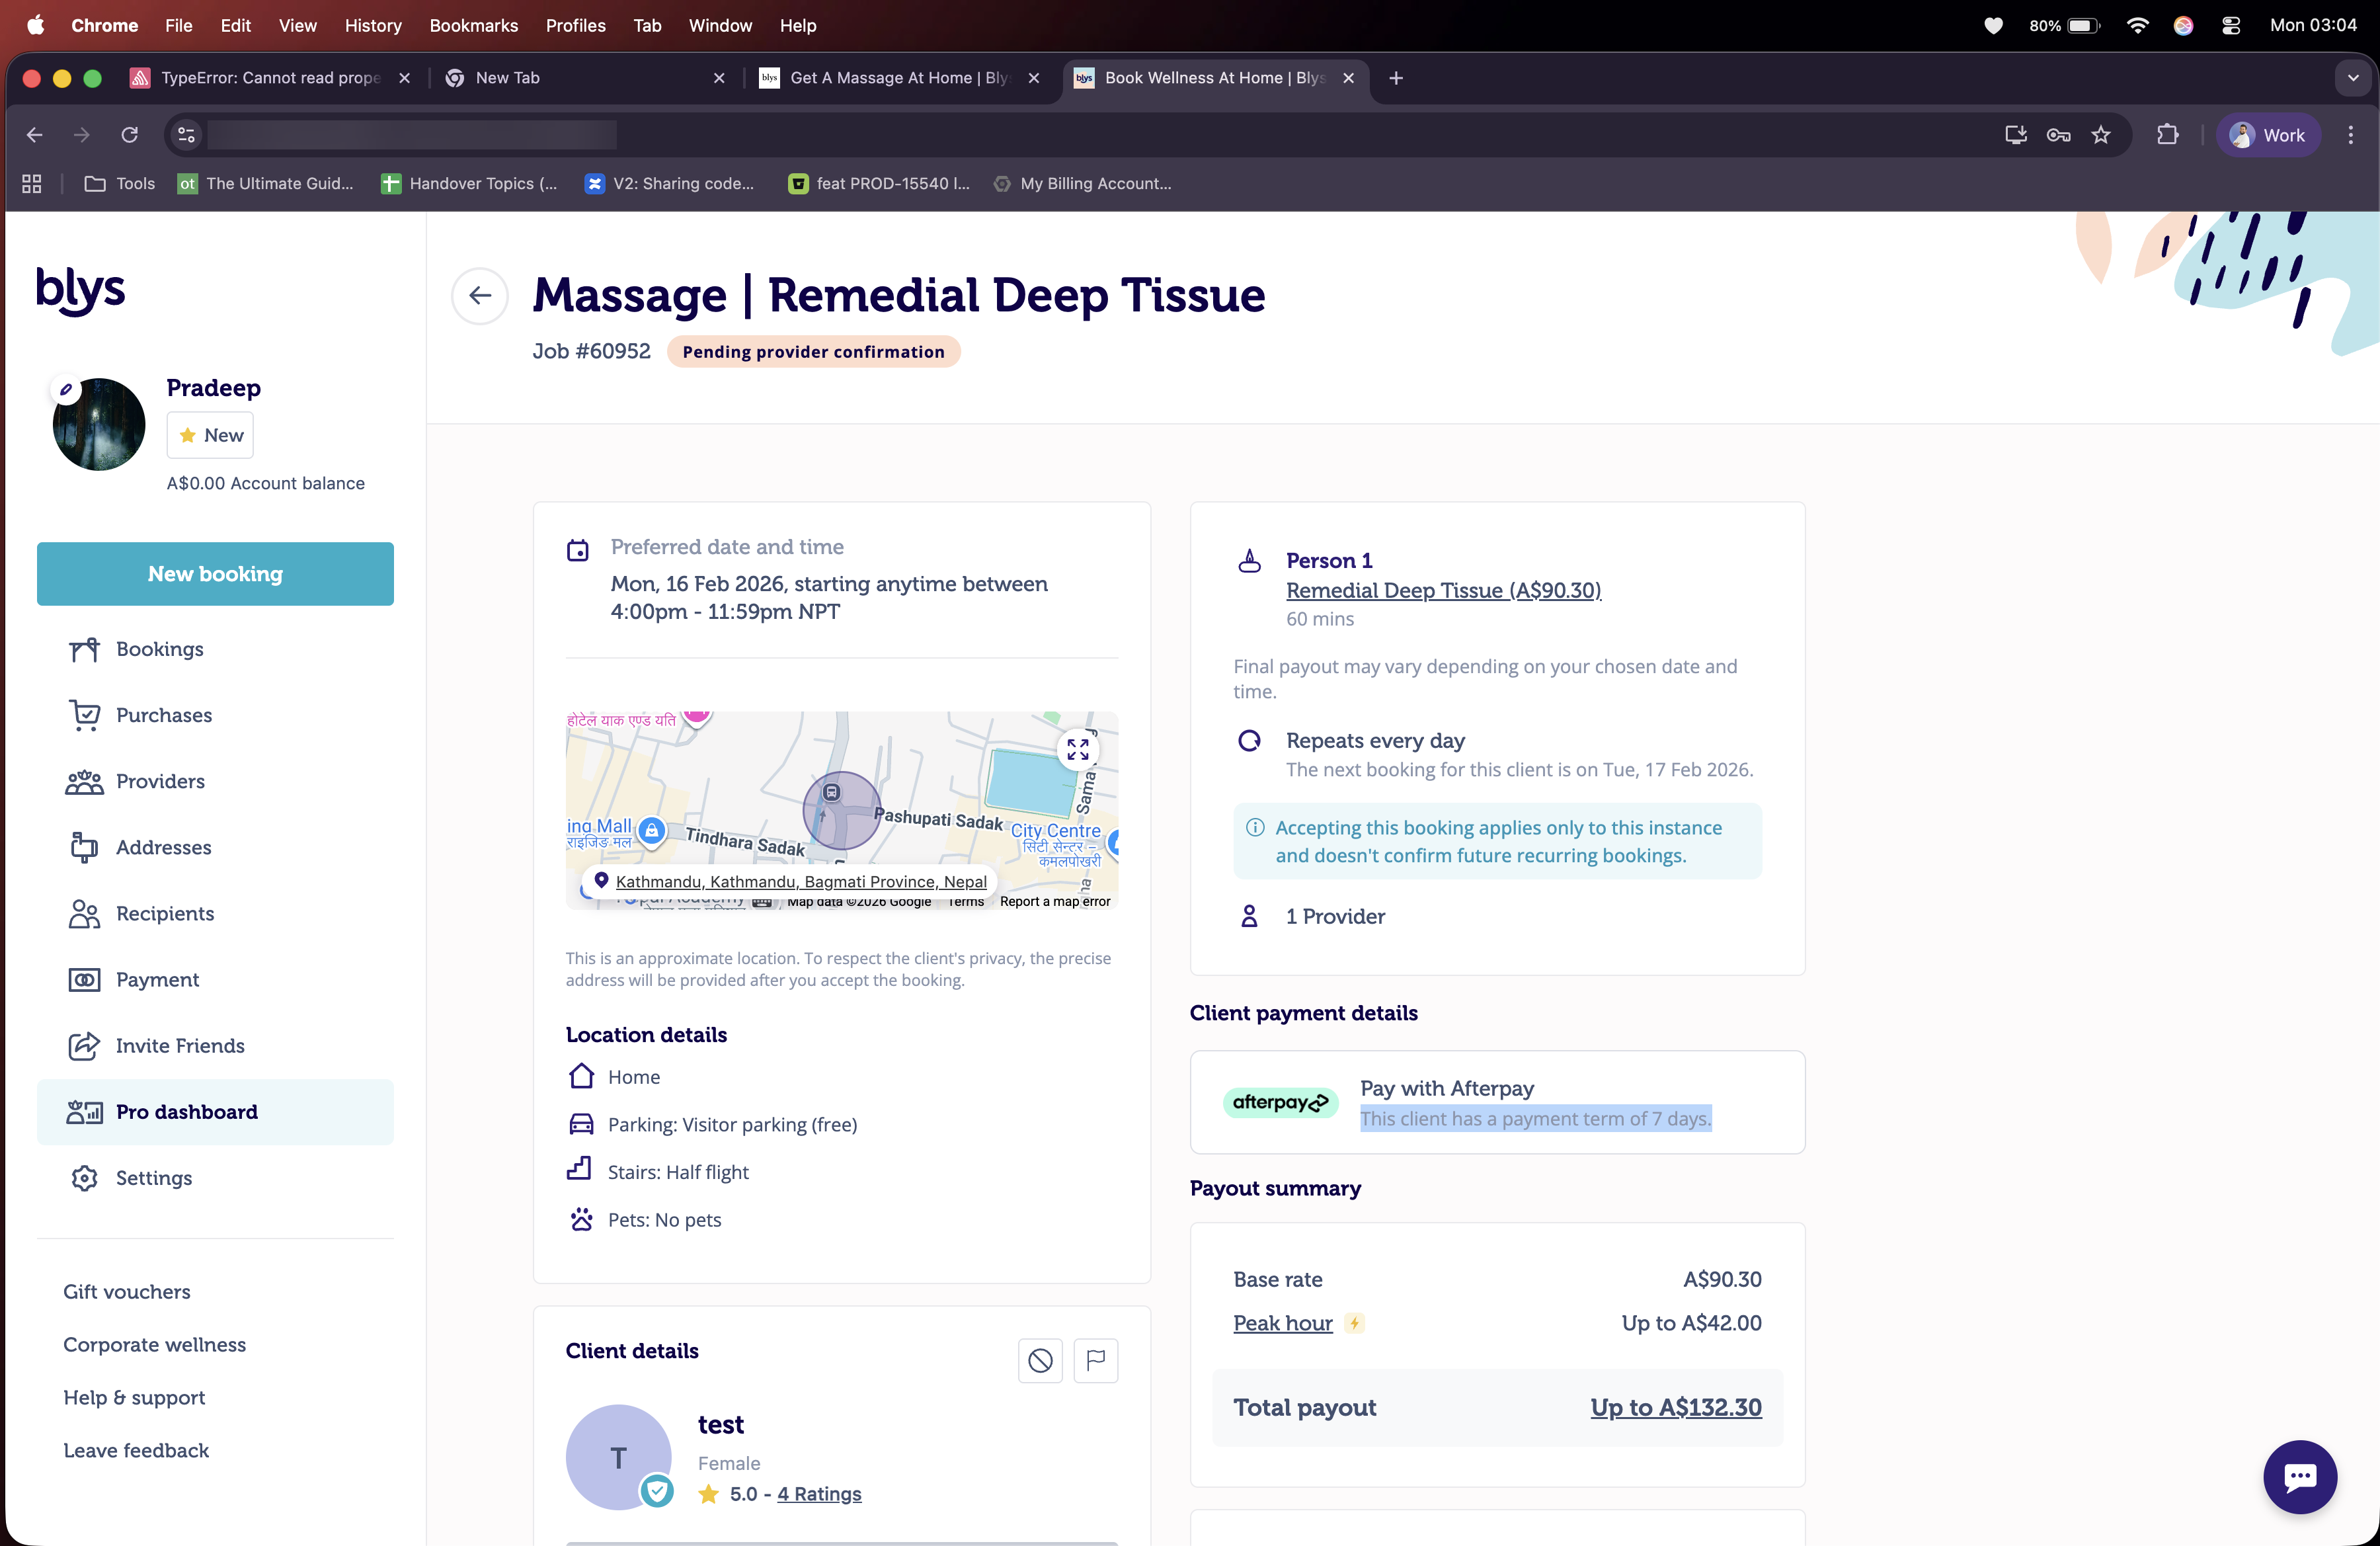2380x1546 pixels.
Task: Click the block client icon
Action: pyautogui.click(x=1040, y=1360)
